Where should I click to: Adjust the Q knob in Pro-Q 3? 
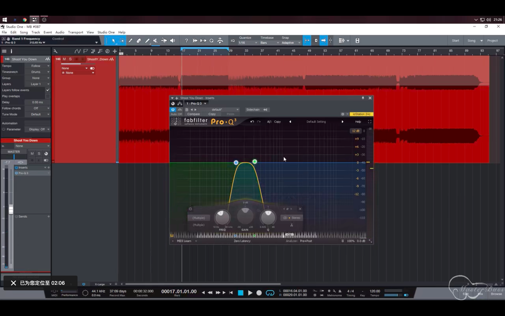point(268,217)
